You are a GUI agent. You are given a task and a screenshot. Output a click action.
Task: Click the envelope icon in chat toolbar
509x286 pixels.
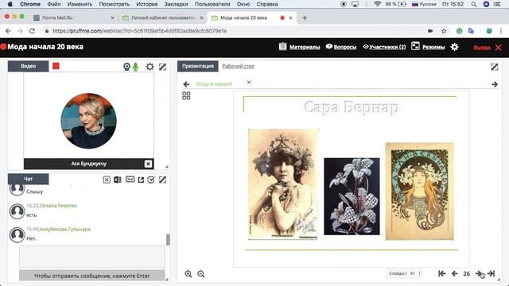(x=130, y=180)
